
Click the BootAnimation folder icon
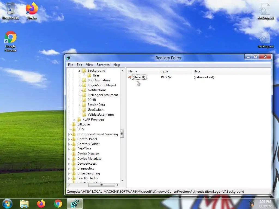[x=84, y=80]
